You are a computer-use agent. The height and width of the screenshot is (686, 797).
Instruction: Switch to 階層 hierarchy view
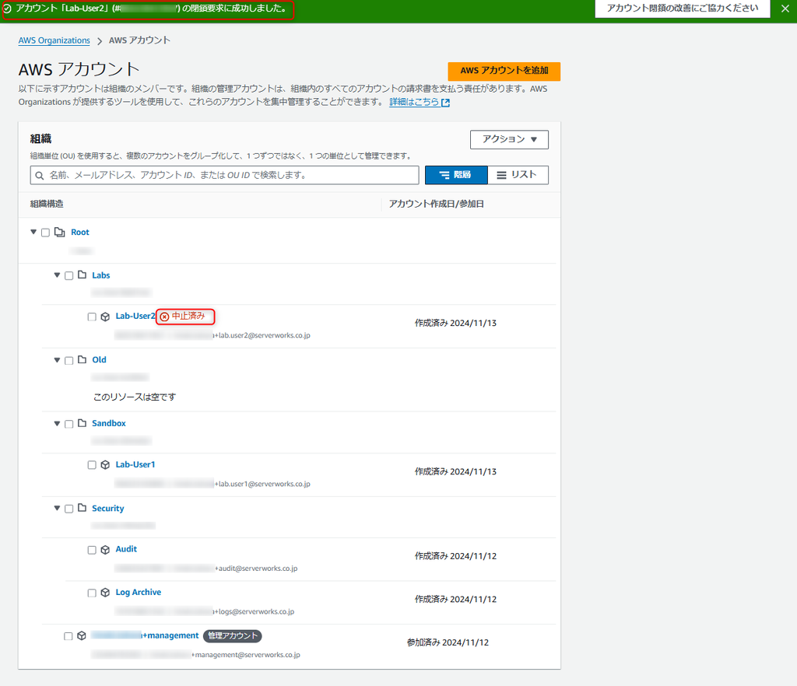tap(456, 175)
